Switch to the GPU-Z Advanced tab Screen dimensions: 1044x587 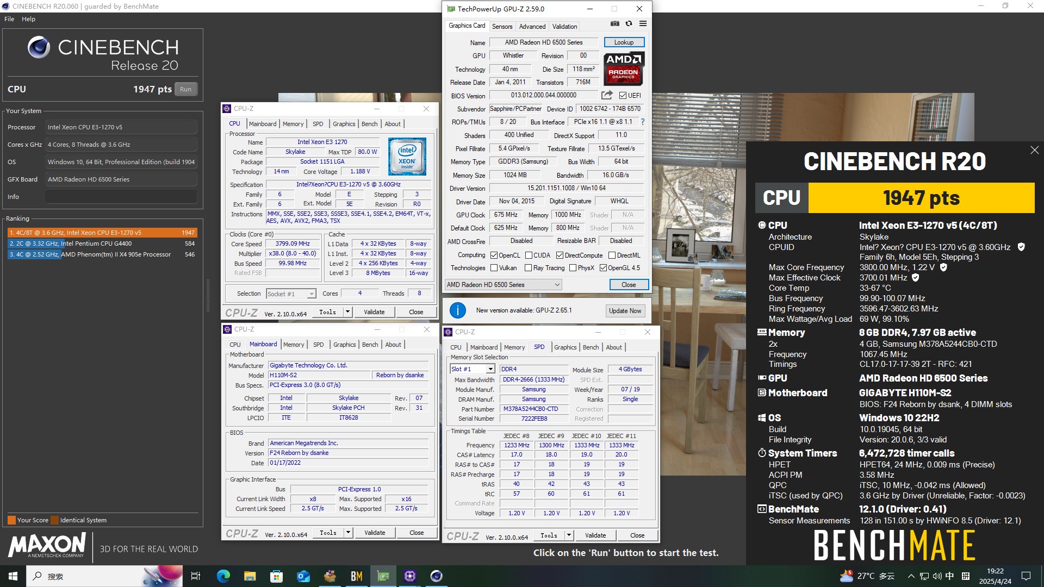532,26
